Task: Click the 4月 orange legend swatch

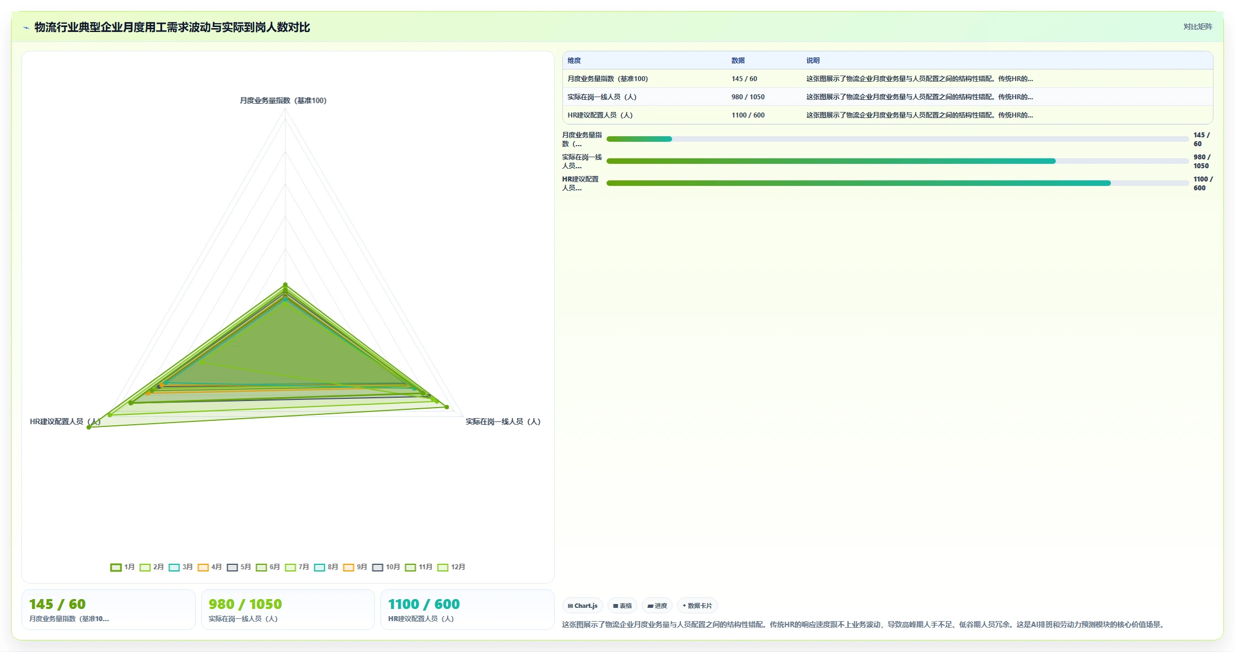Action: click(x=203, y=567)
